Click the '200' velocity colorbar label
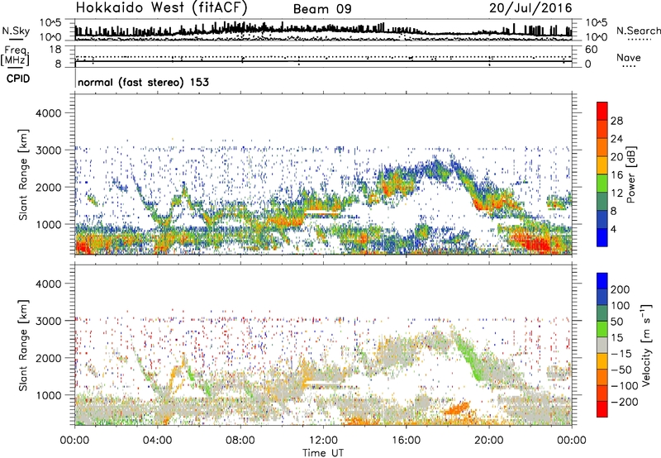The image size is (661, 458). point(621,289)
